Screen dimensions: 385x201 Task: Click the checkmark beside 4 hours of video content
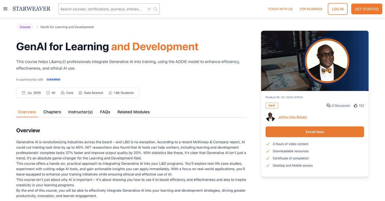(268, 144)
